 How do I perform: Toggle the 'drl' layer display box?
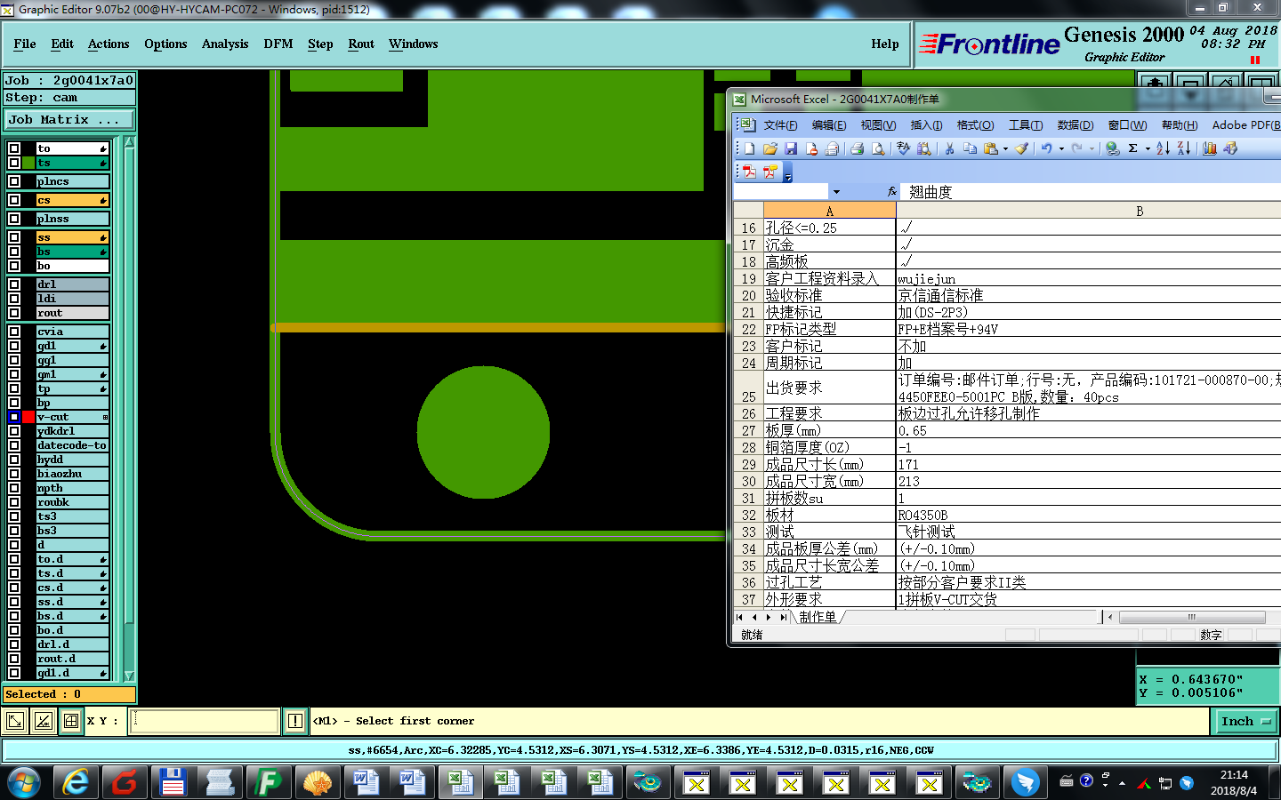[14, 284]
